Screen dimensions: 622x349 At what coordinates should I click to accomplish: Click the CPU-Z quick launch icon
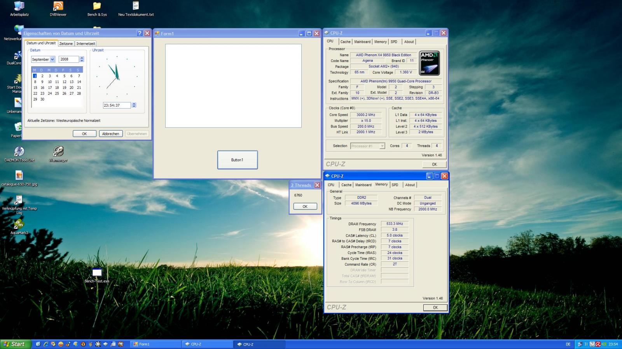coord(105,344)
